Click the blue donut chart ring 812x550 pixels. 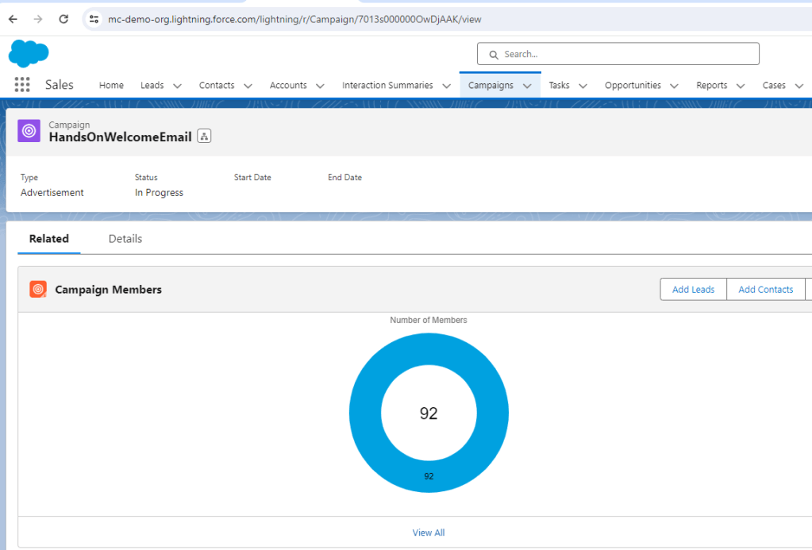(x=365, y=413)
